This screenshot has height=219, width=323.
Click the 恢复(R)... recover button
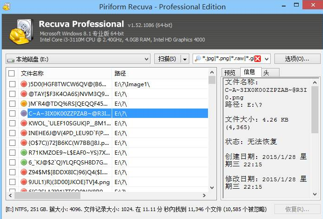coord(297,209)
